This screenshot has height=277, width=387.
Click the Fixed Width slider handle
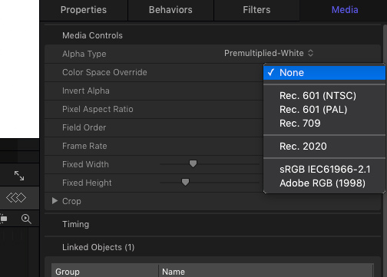tap(193, 163)
